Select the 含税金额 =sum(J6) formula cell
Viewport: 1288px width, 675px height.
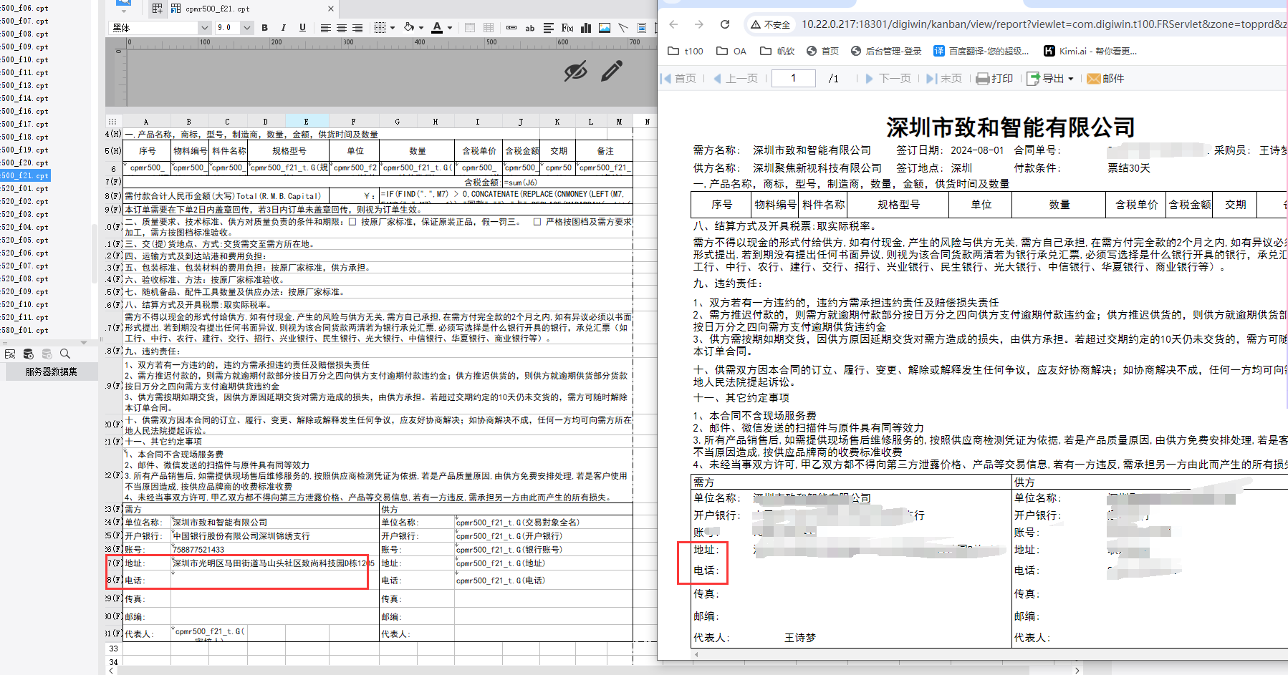568,183
